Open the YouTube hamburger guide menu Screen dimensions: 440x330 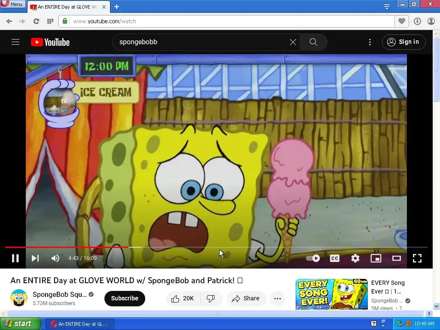click(x=15, y=42)
